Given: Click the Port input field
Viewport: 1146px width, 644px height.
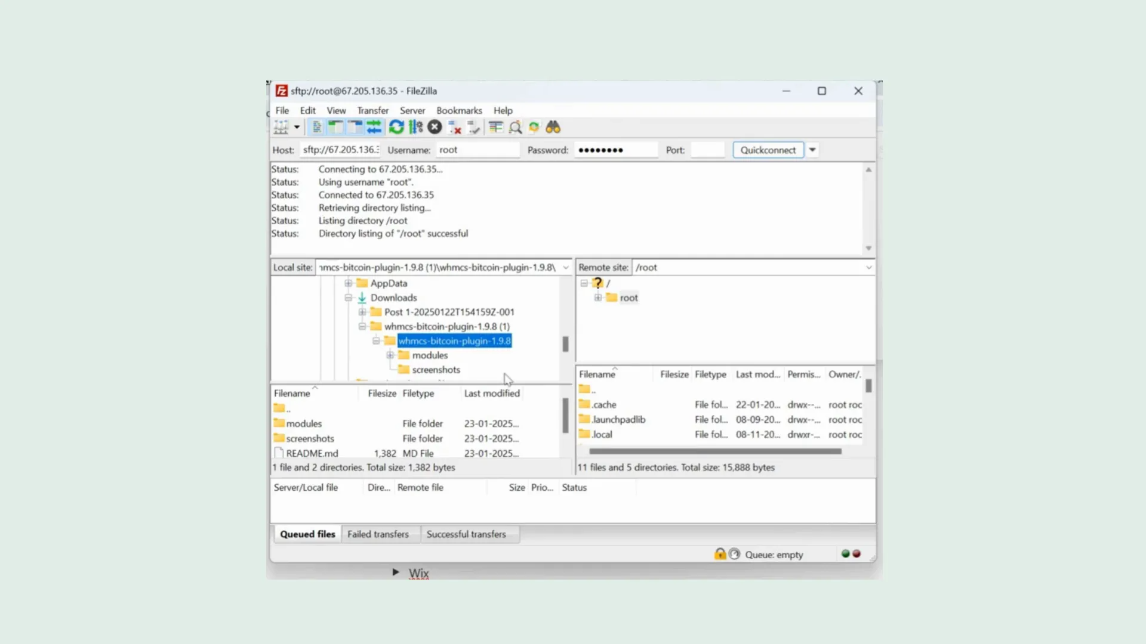Looking at the screenshot, I should coord(707,150).
